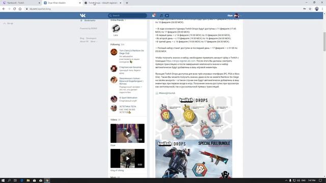Open Chrome three-dot menu

click(322, 9)
